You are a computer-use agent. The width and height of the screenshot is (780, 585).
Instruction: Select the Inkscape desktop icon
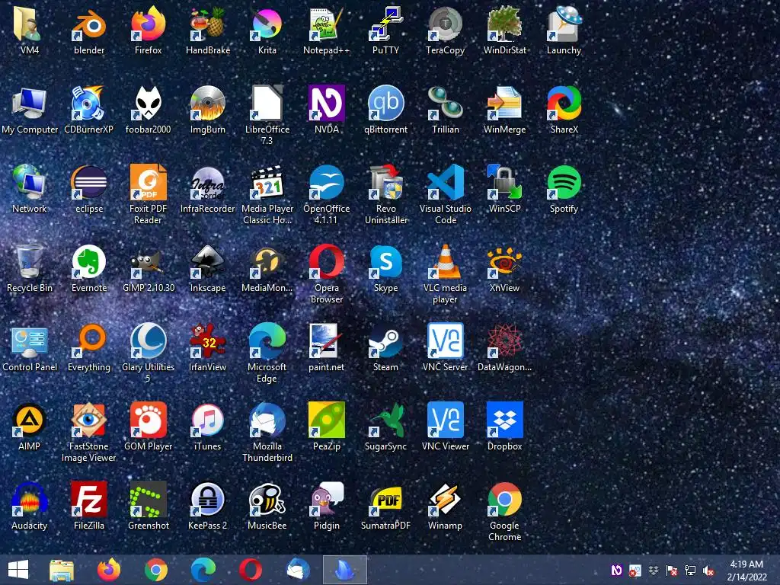[207, 262]
